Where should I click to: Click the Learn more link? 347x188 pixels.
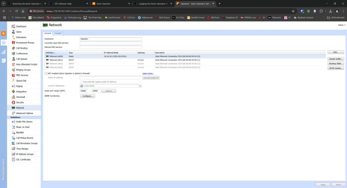(x=148, y=74)
